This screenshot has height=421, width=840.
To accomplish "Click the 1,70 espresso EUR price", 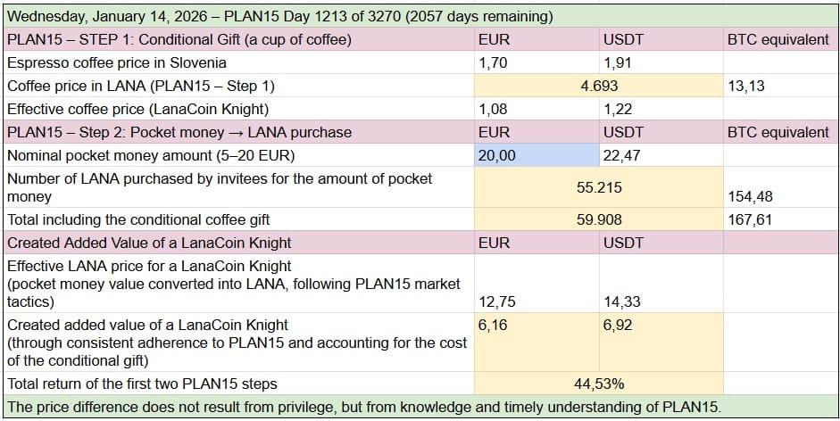I will (x=494, y=63).
